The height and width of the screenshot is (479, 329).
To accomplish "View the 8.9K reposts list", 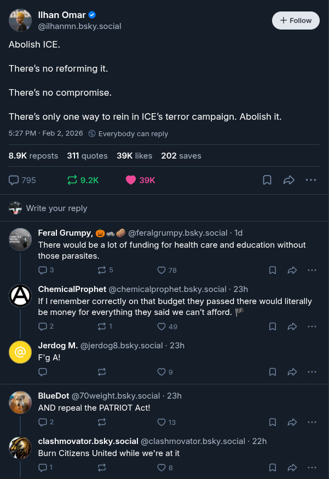I will (x=33, y=156).
